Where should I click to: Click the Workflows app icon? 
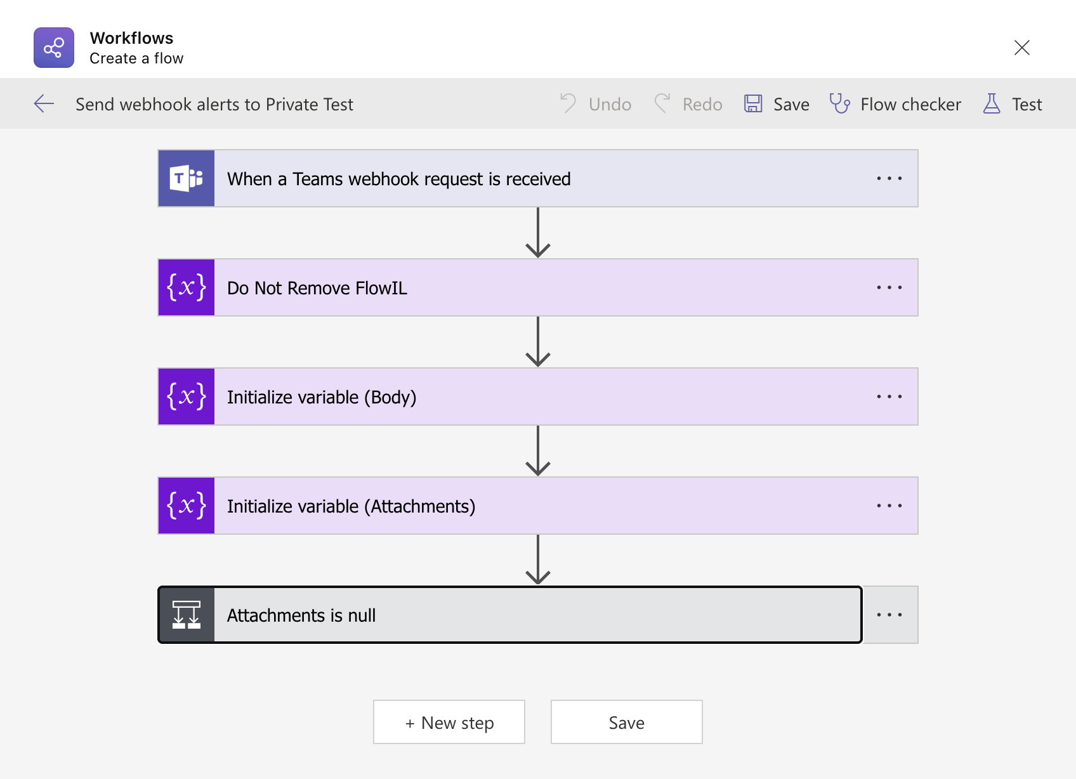point(54,48)
